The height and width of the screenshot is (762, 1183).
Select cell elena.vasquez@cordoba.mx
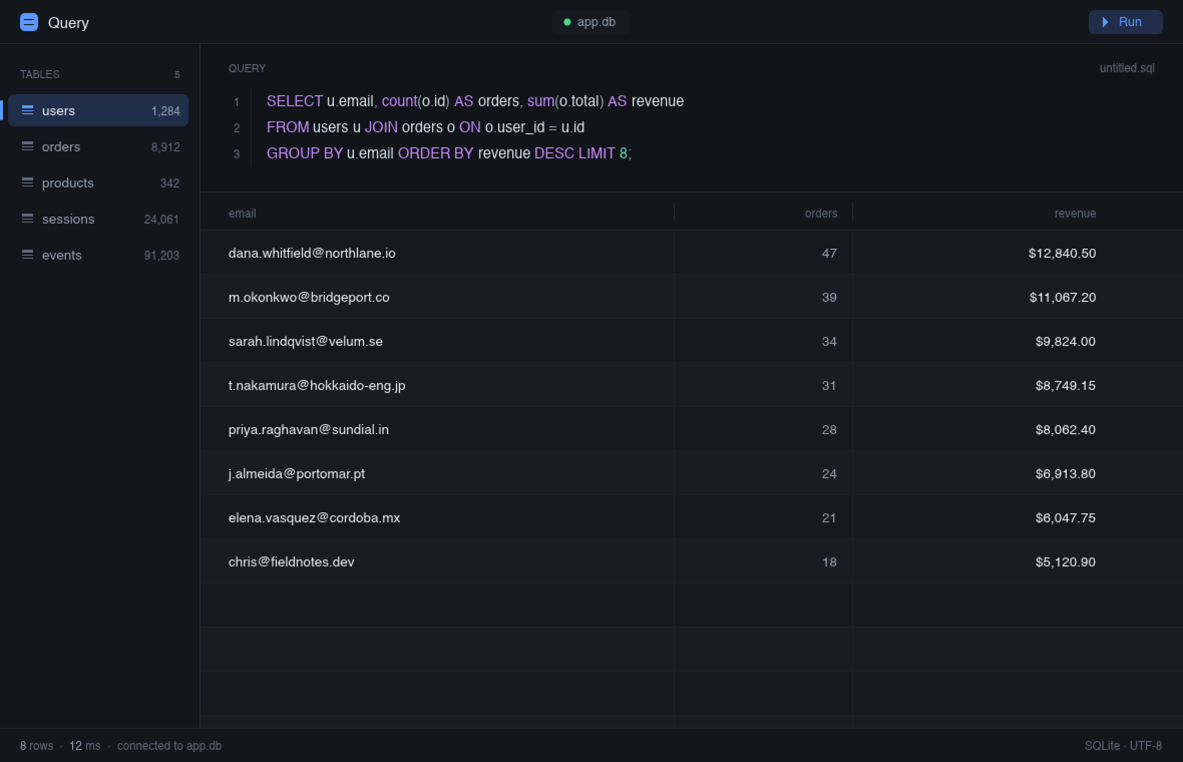[x=314, y=518]
